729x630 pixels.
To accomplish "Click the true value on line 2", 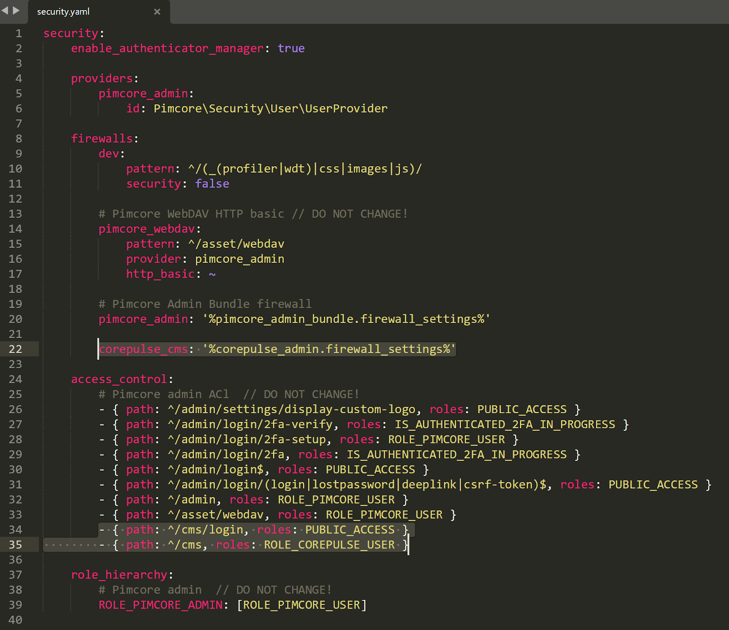I will pos(291,48).
